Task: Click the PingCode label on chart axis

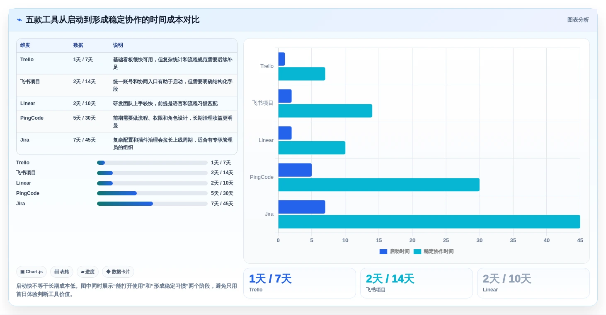Action: 262,177
